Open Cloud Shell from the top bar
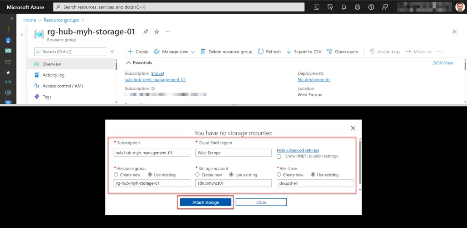Screen dimensions: 467x228 click(x=317, y=7)
